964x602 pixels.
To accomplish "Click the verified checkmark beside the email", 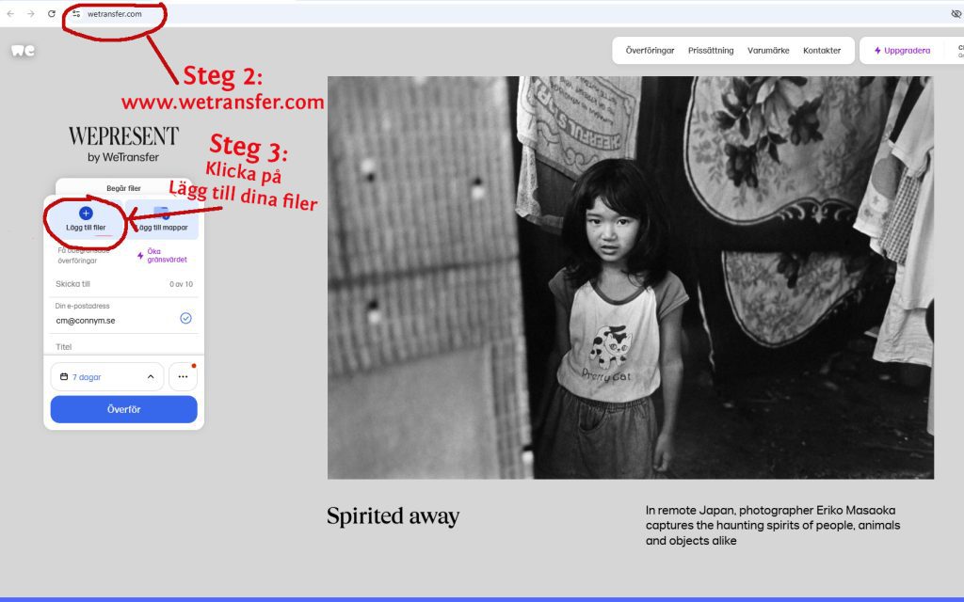I will pyautogui.click(x=185, y=319).
